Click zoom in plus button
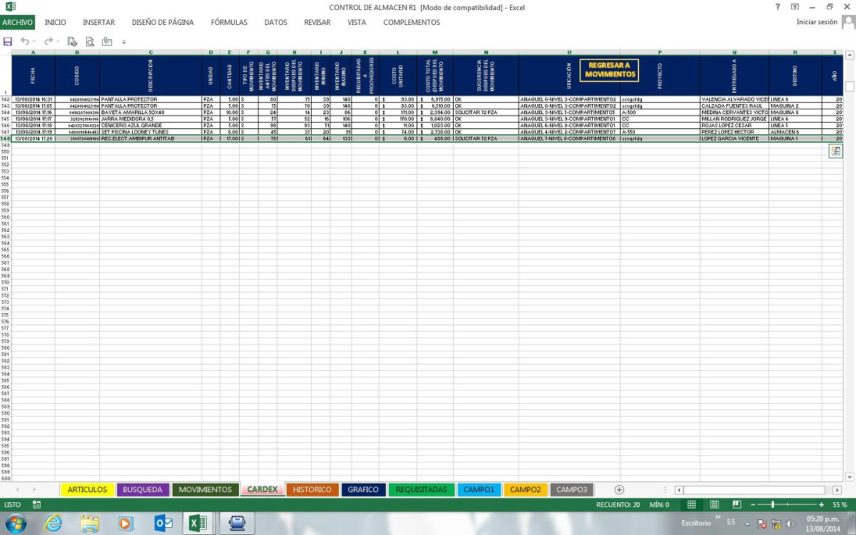Image resolution: width=856 pixels, height=535 pixels. 822,504
